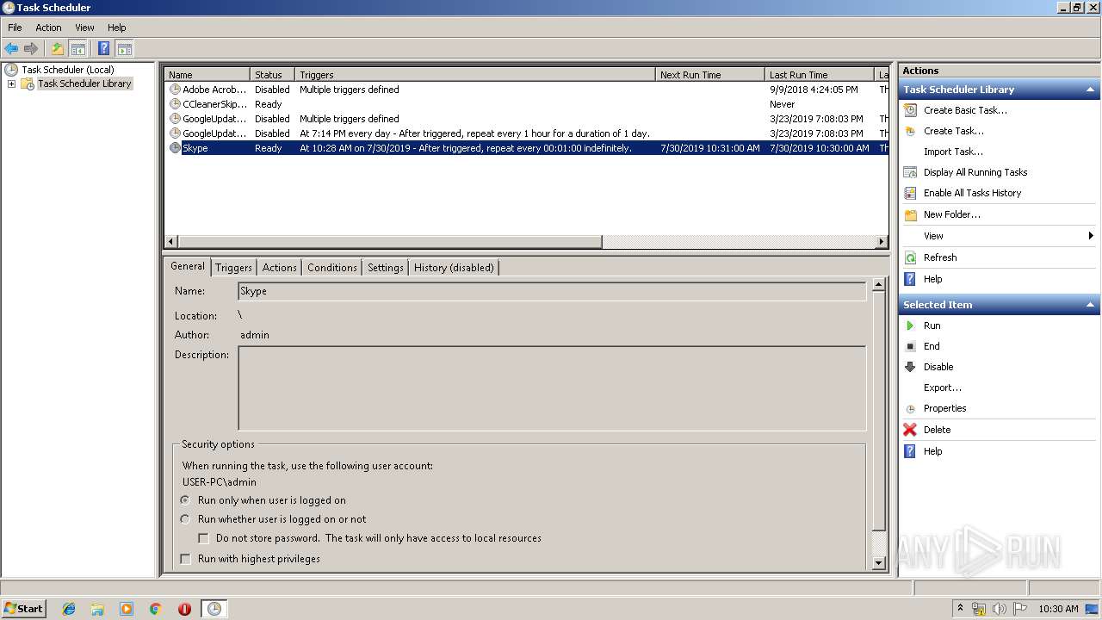Screen dimensions: 1102x620
Task: Open the Help menu
Action: (x=117, y=28)
